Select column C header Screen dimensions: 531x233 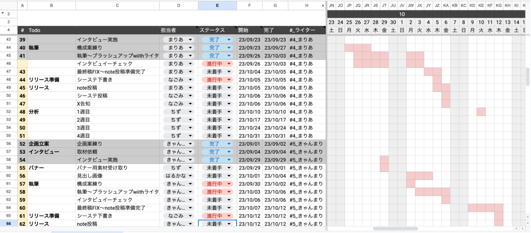click(x=117, y=6)
